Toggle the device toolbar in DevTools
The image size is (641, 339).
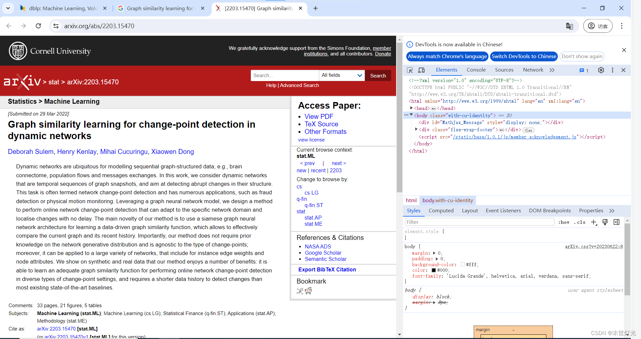(x=421, y=70)
